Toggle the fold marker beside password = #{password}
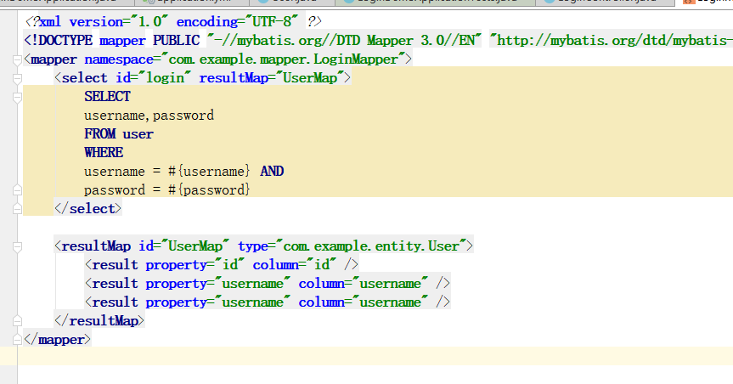733x384 pixels. click(x=17, y=190)
